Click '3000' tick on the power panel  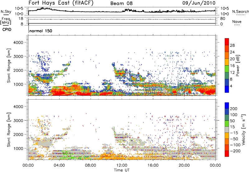point(18,57)
